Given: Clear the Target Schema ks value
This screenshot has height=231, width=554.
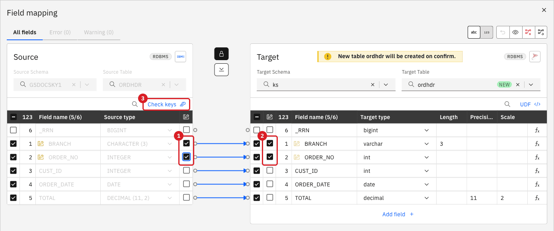Looking at the screenshot, I should pyautogui.click(x=373, y=84).
